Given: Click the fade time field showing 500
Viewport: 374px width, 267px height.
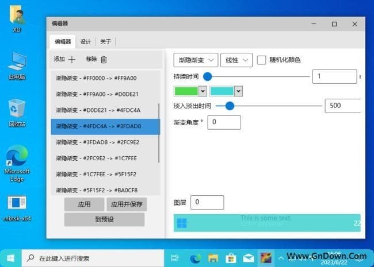Looking at the screenshot, I should click(344, 106).
